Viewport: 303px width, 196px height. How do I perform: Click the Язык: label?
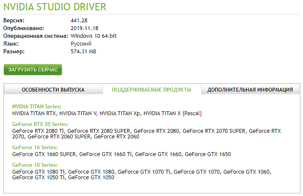point(11,44)
